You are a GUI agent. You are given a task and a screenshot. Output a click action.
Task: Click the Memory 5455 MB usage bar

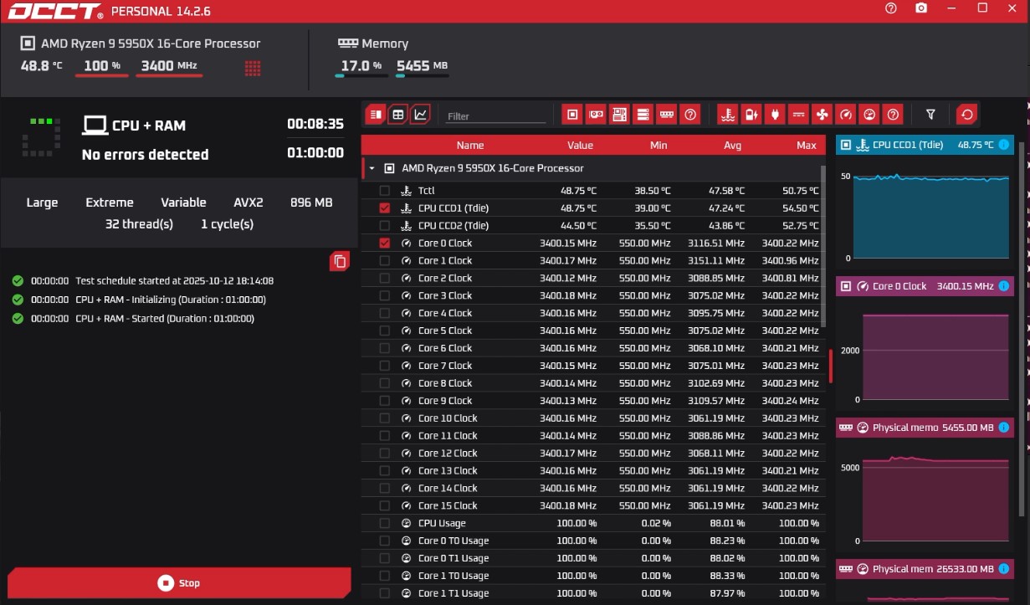point(423,75)
